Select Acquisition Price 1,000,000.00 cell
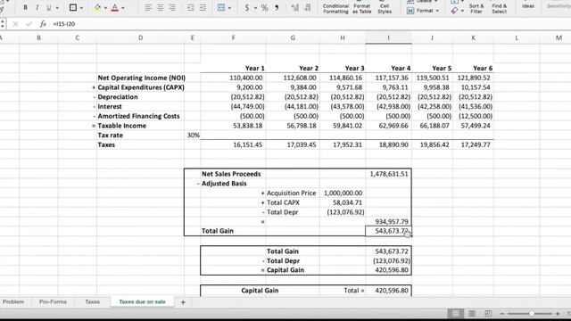This screenshot has width=571, height=321. [343, 193]
